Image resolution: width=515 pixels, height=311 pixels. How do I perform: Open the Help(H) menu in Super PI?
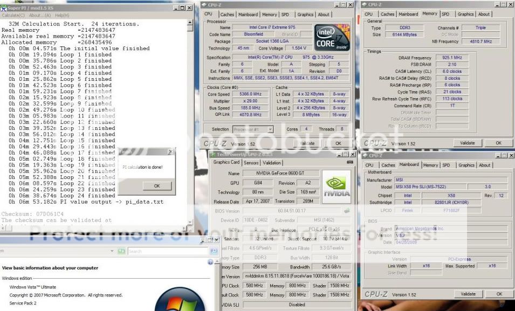pos(62,16)
